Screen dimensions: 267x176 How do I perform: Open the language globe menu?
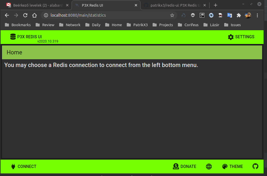(209, 167)
